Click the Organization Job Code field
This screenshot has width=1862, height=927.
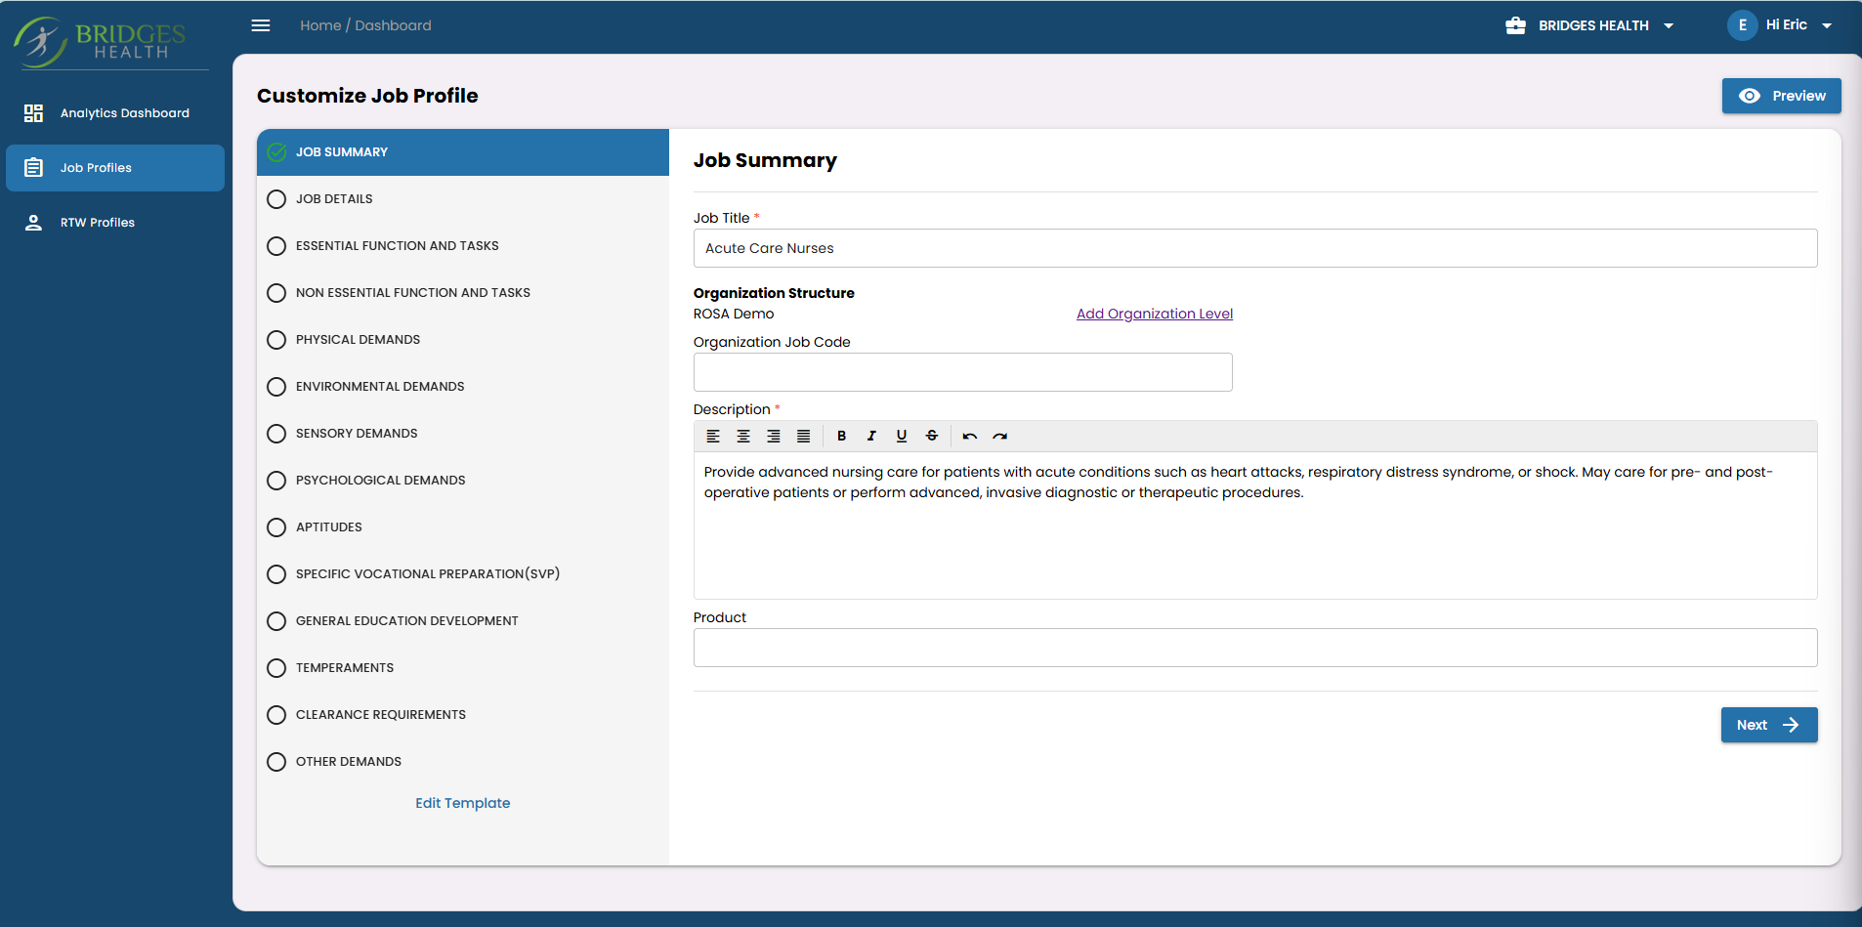pos(962,372)
